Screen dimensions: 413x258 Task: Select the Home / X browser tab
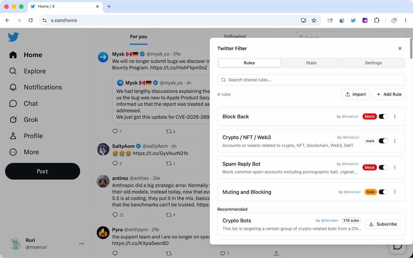[65, 6]
